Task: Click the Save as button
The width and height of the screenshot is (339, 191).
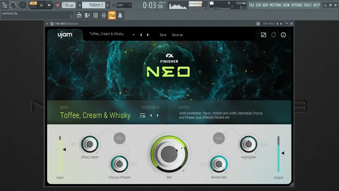Action: coord(177,35)
